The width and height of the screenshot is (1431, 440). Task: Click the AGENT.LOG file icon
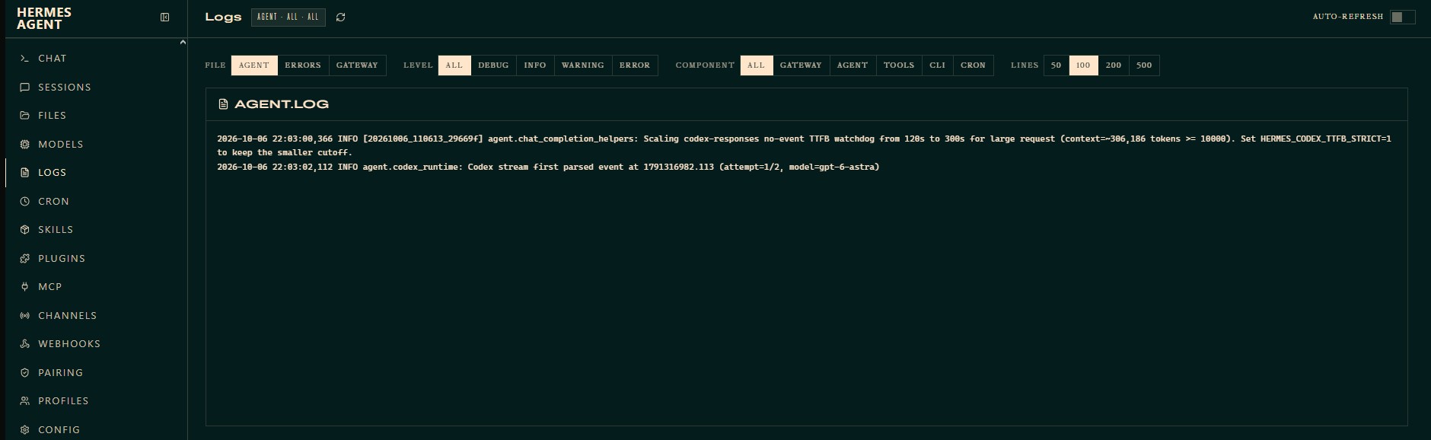click(x=223, y=104)
